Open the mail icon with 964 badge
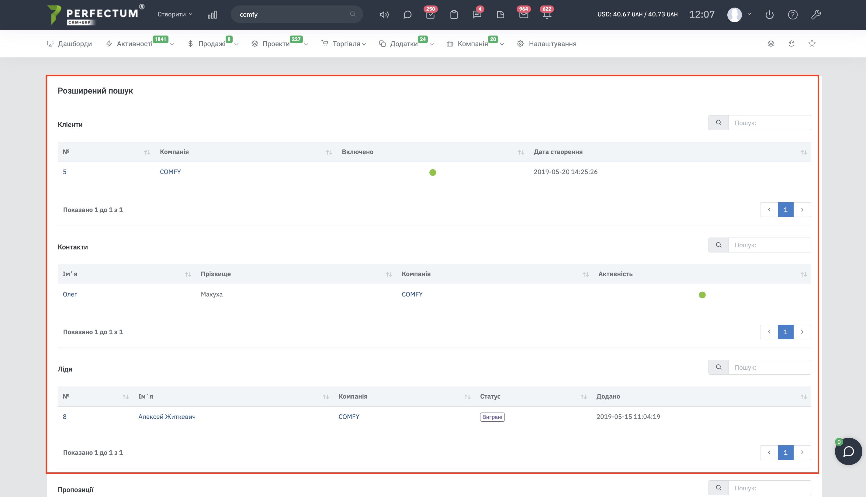 [x=523, y=15]
